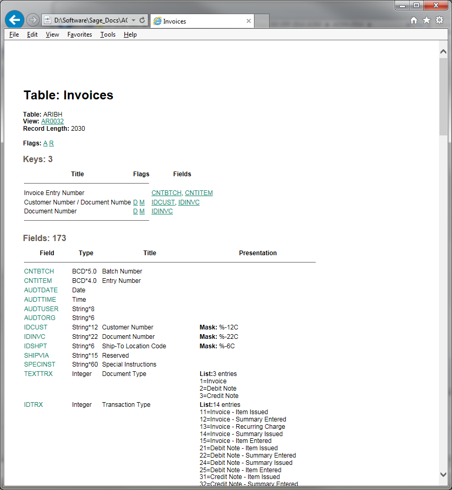Minimize the browser window

[x=402, y=5]
